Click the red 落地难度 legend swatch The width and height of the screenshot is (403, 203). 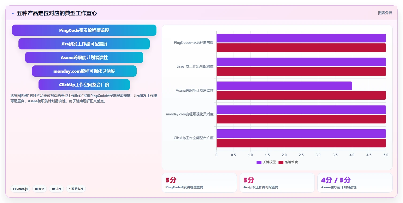(281, 162)
